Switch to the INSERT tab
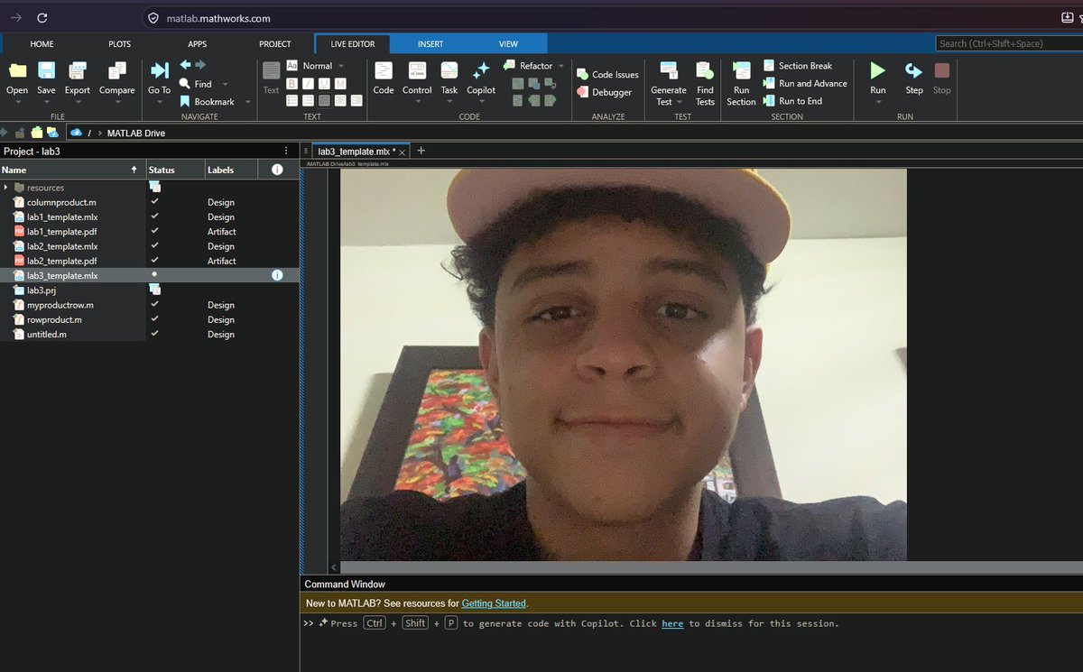Screen dimensions: 1083x672 pos(430,44)
